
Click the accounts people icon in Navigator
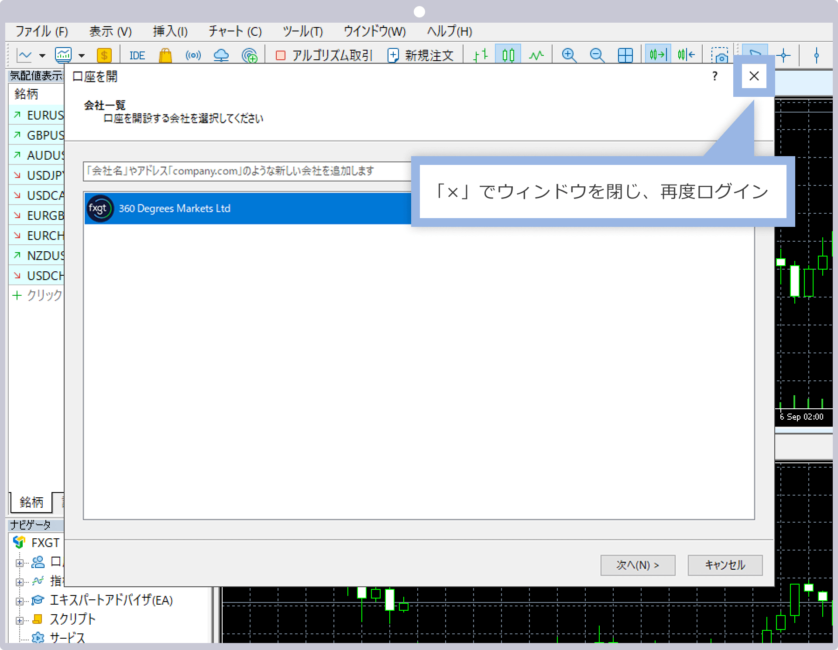click(x=38, y=562)
